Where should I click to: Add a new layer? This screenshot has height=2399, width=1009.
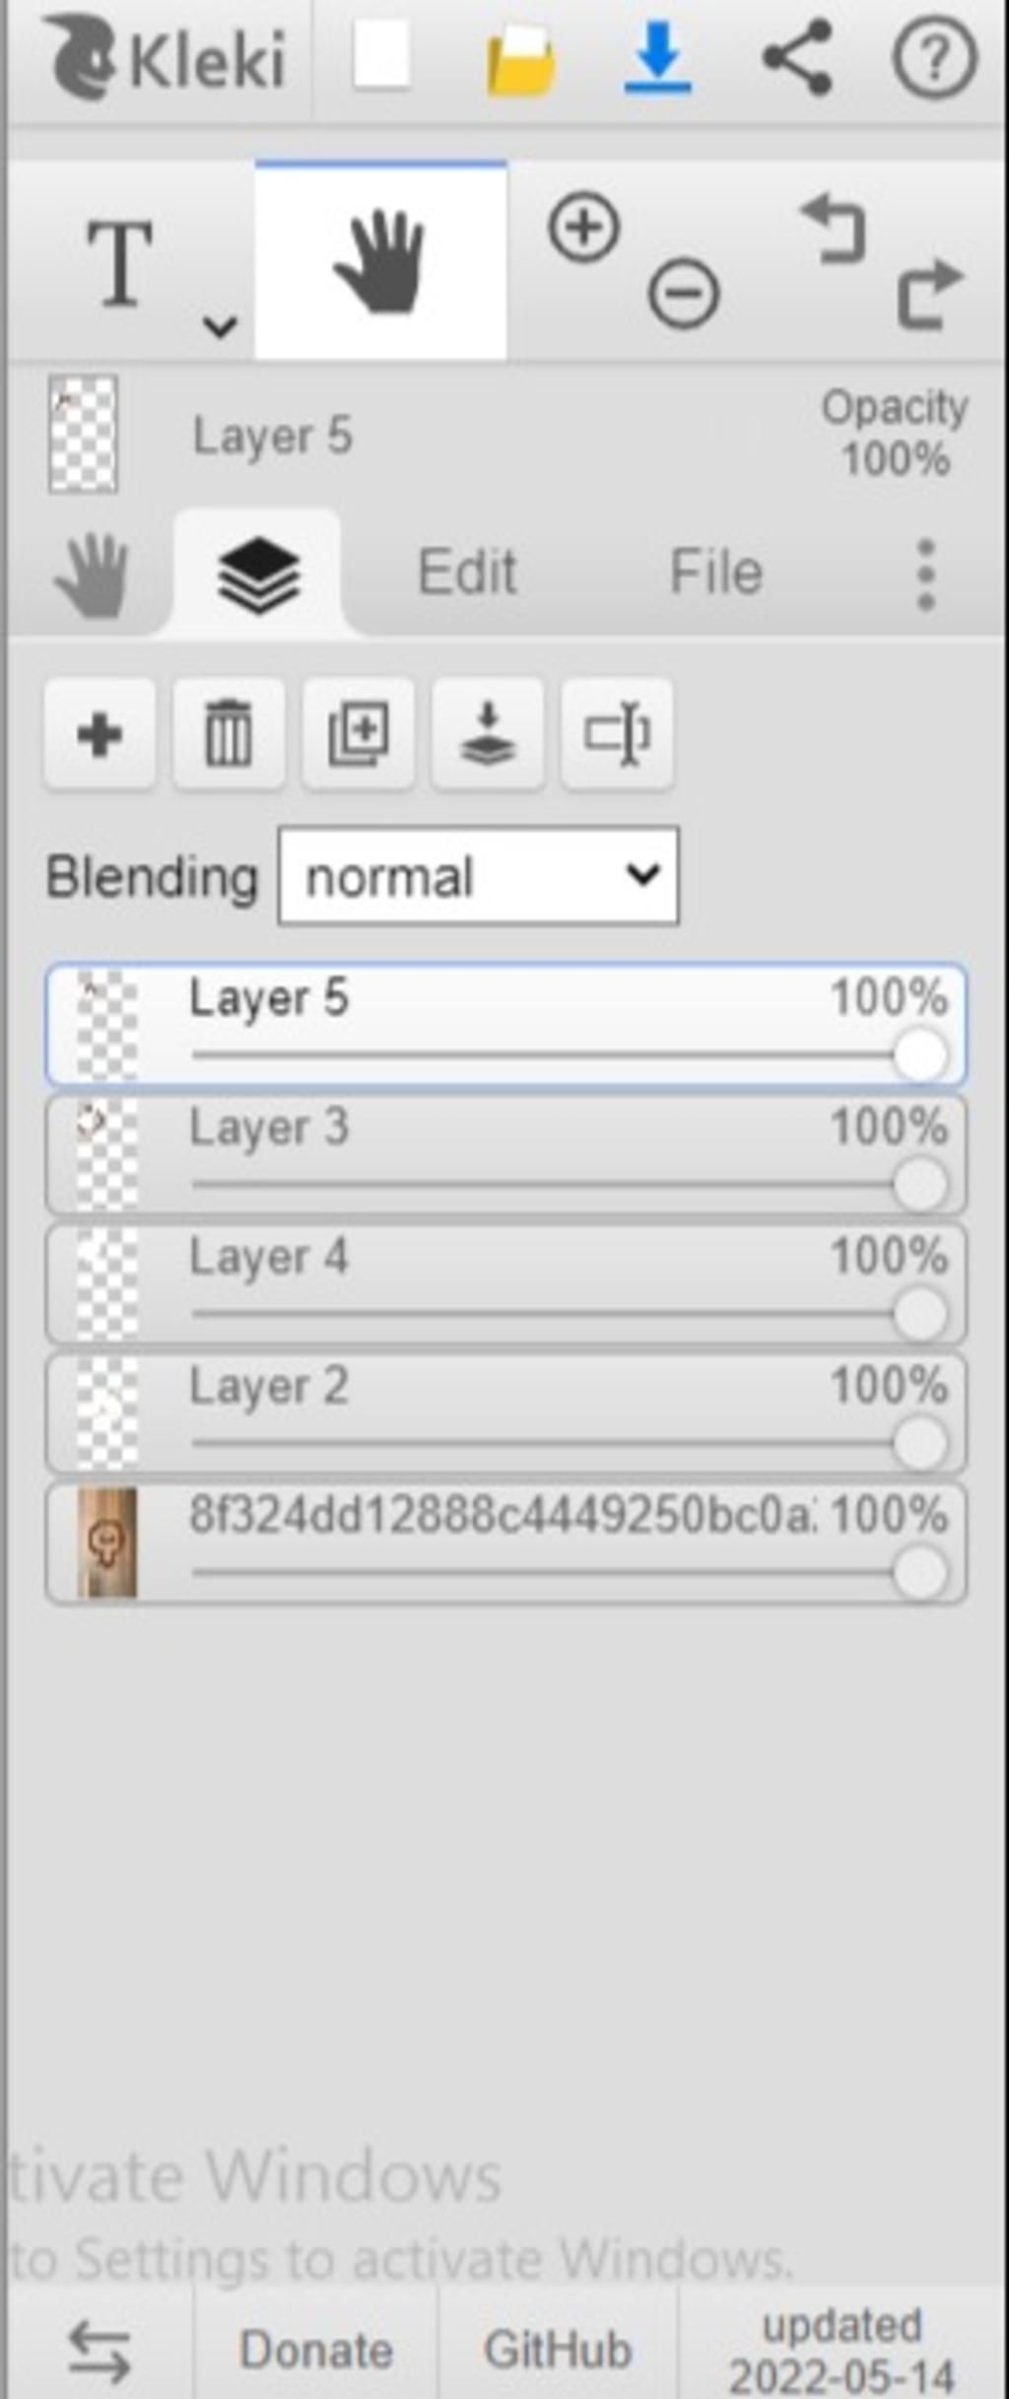[100, 734]
